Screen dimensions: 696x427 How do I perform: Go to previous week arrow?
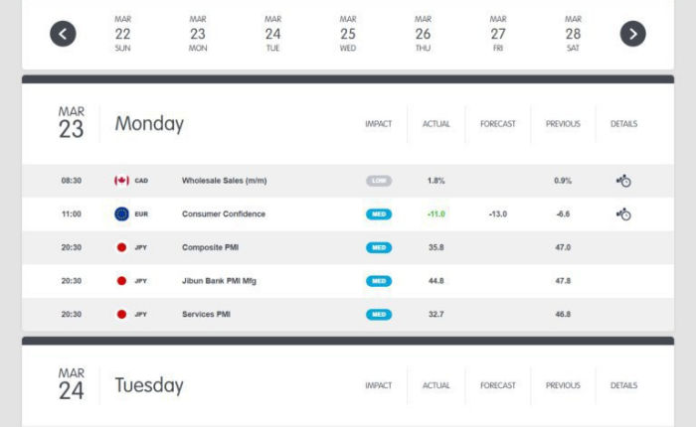pyautogui.click(x=63, y=34)
